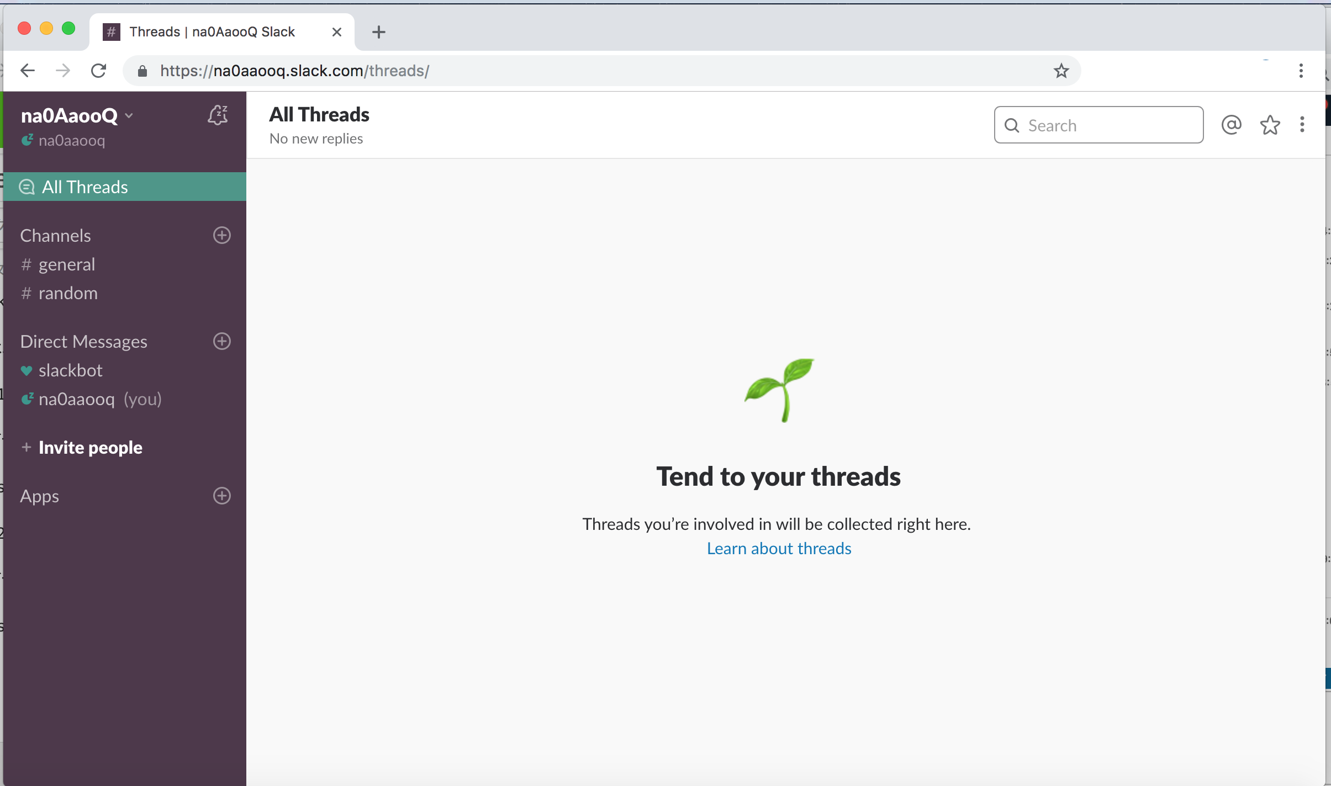Close the Threads Slack tab

coord(337,32)
